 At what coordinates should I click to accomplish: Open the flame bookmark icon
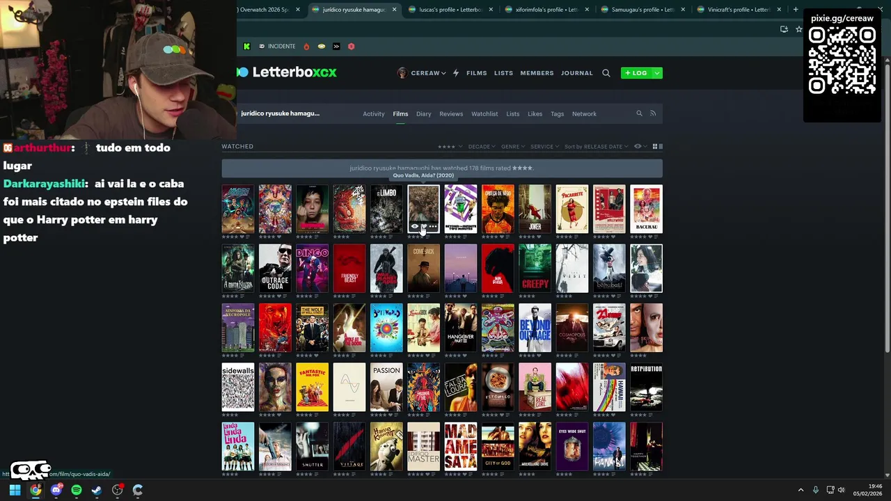(x=306, y=46)
